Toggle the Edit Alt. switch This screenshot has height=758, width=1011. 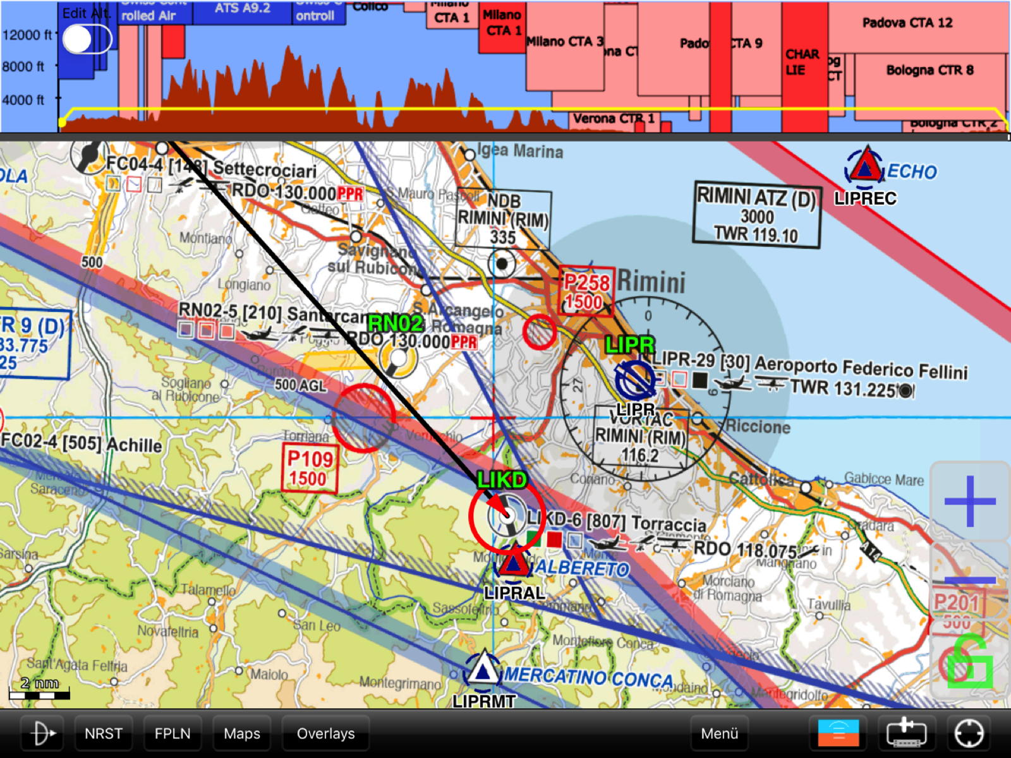click(87, 39)
